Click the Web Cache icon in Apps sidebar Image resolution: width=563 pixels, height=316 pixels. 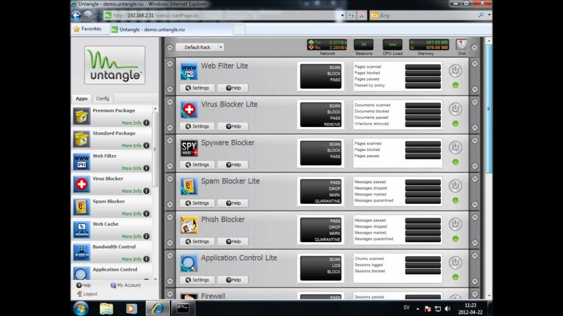(82, 230)
